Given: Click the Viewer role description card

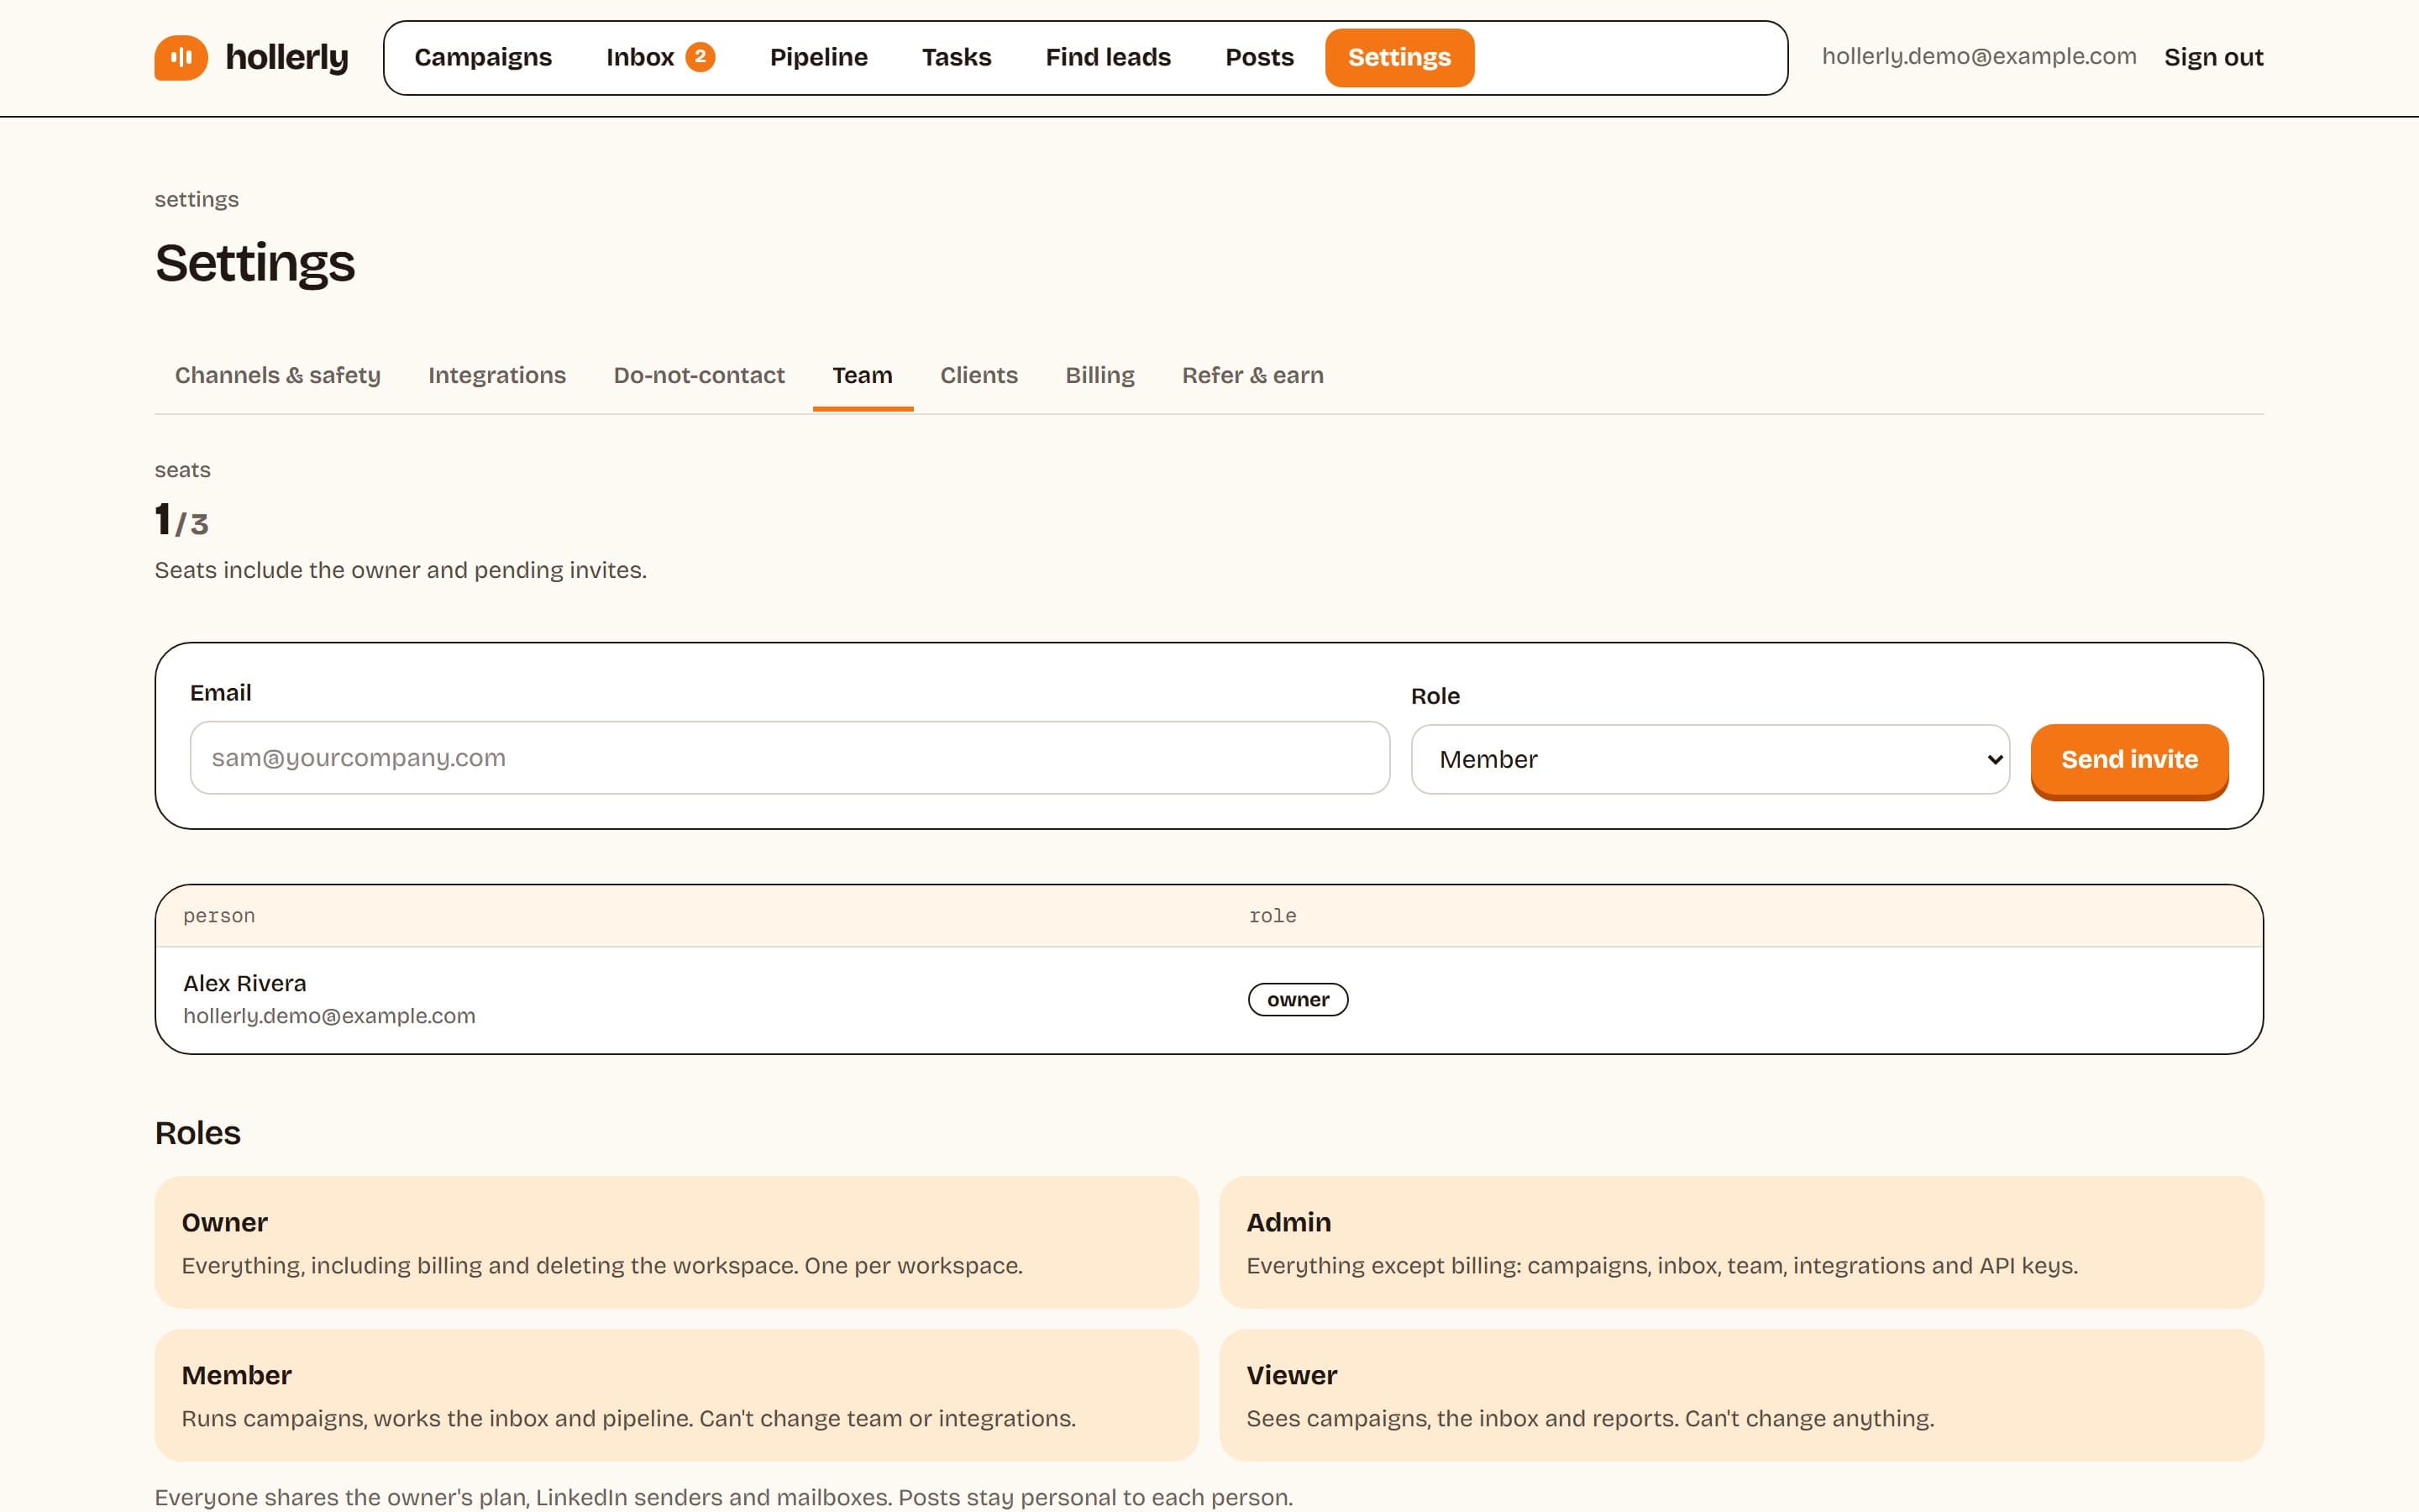Looking at the screenshot, I should [1741, 1395].
